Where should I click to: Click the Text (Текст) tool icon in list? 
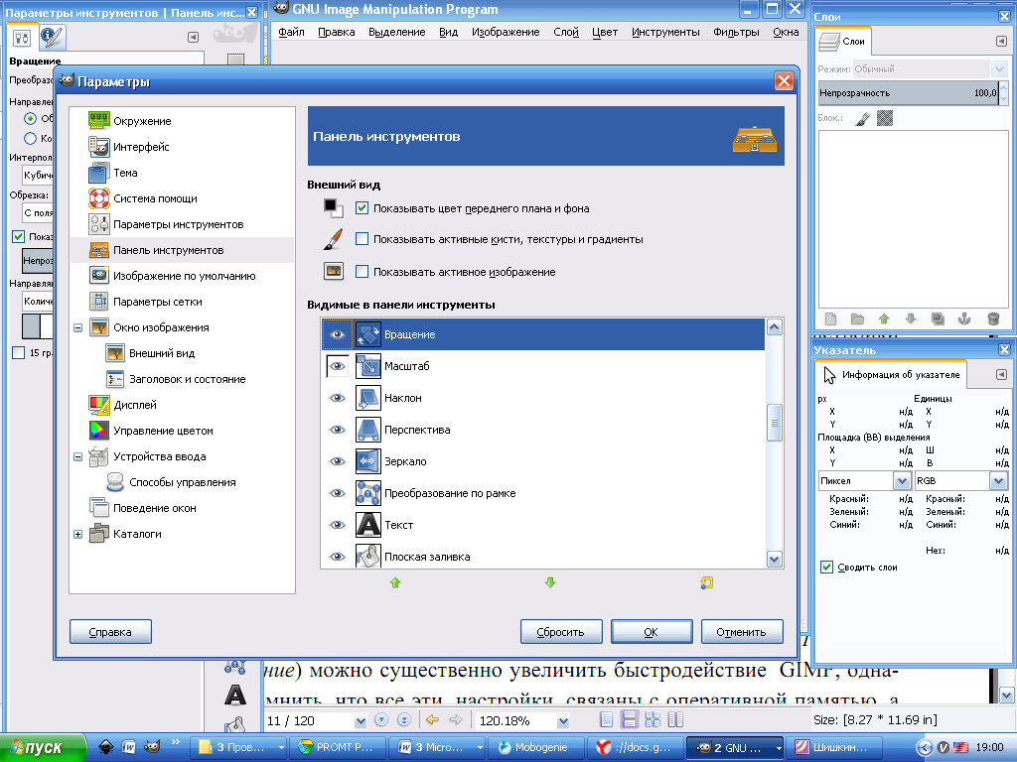367,525
